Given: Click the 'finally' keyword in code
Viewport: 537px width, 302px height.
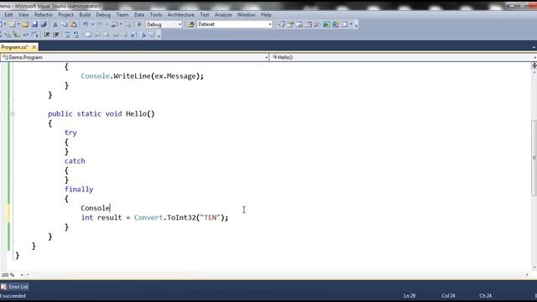Looking at the screenshot, I should pos(79,190).
